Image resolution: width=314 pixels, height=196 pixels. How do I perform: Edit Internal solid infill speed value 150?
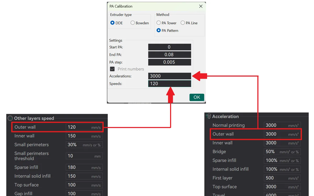tap(84, 176)
